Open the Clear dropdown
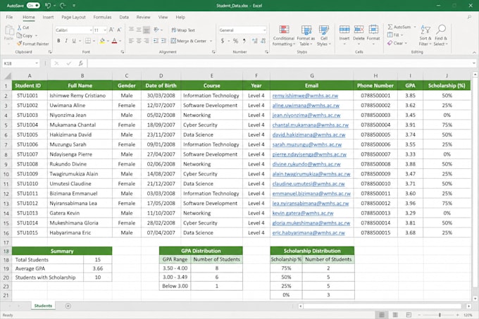 click(x=397, y=43)
